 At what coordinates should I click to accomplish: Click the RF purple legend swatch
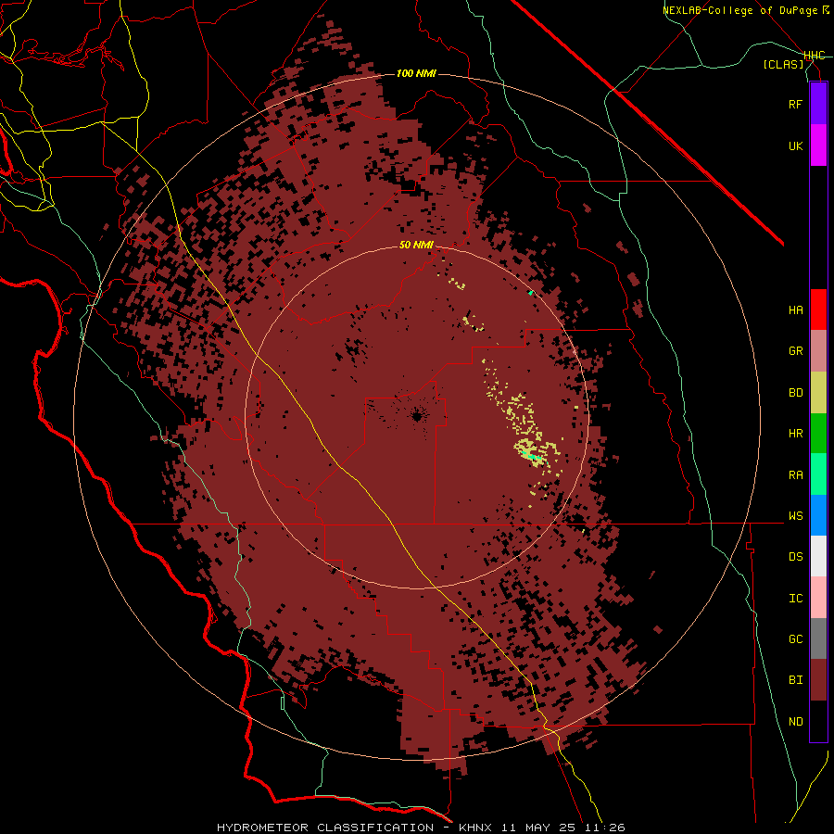(x=818, y=104)
